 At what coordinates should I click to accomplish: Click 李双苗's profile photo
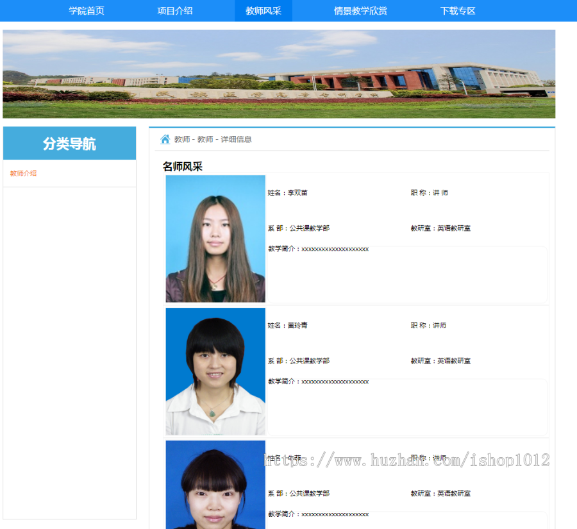click(215, 238)
